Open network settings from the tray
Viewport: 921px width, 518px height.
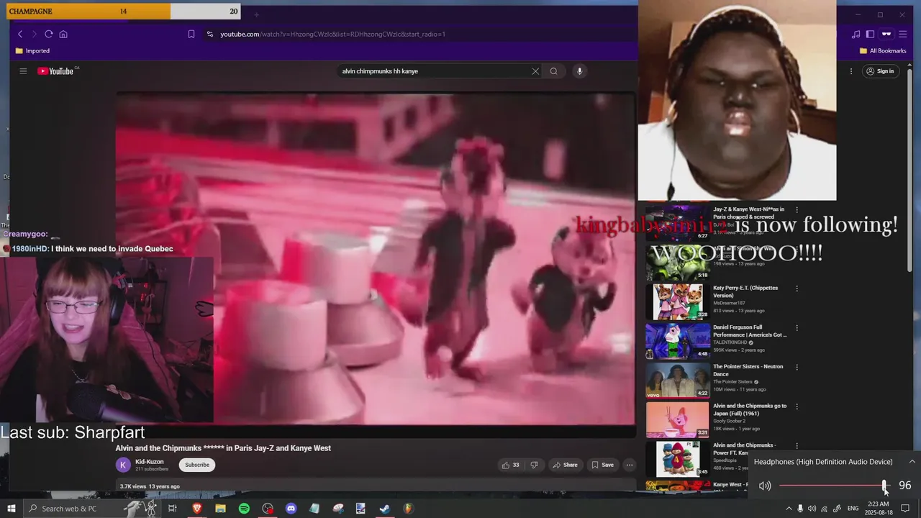click(x=825, y=509)
